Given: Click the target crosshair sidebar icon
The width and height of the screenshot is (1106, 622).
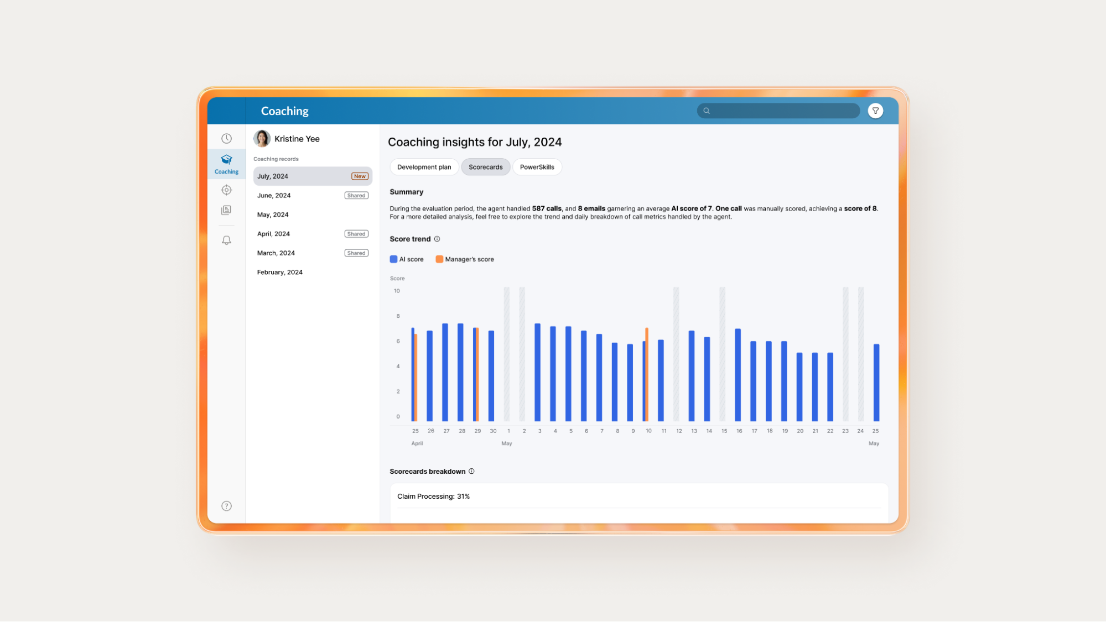Looking at the screenshot, I should tap(226, 190).
